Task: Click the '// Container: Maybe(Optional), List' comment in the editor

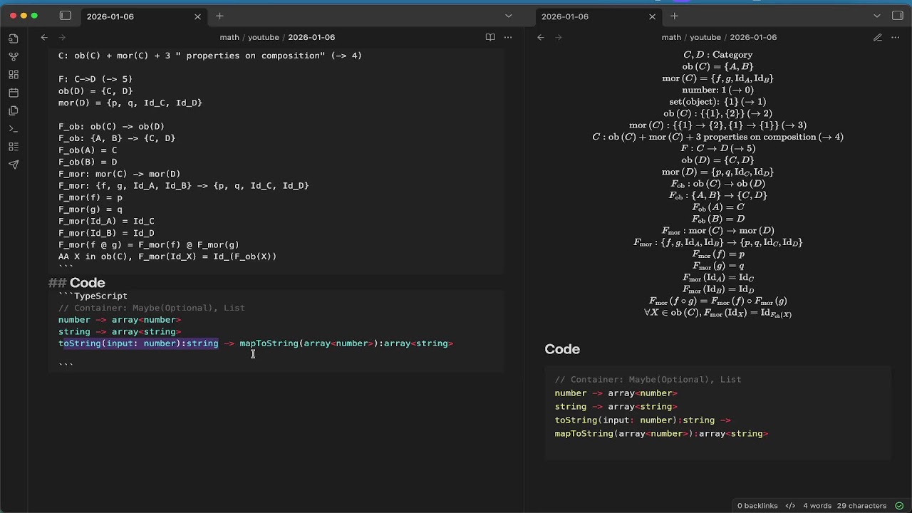Action: 152,308
